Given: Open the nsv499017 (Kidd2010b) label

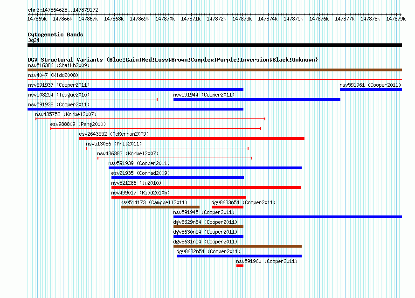Looking at the screenshot, I should coord(140,193).
